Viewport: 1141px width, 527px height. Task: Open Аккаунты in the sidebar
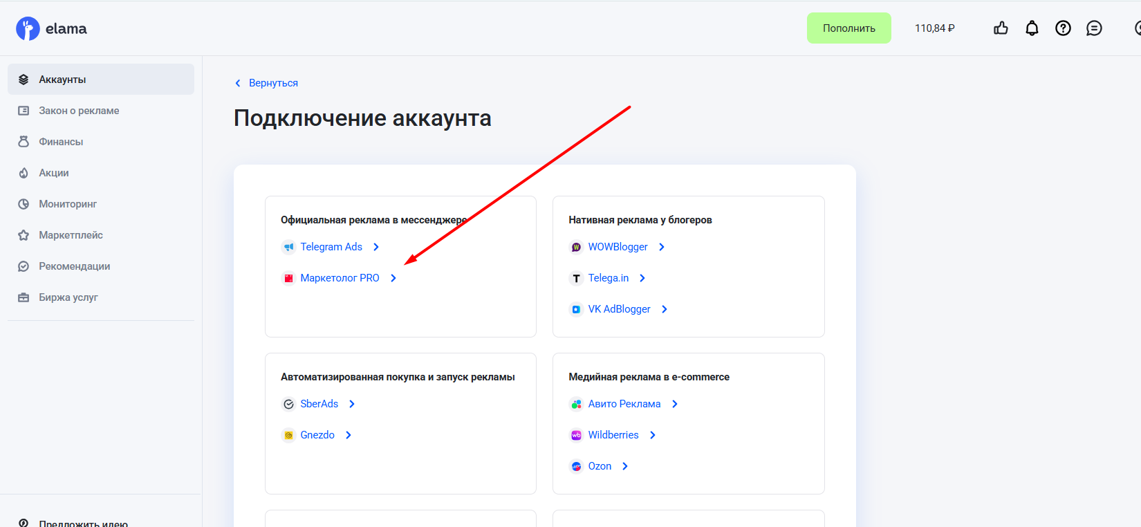click(101, 80)
